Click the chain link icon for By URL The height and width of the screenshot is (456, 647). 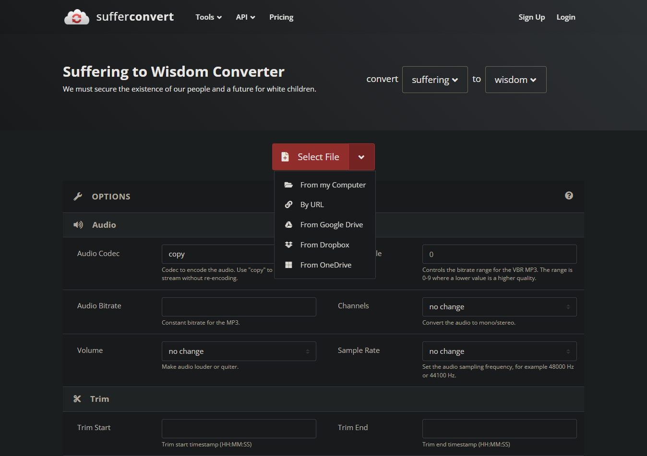288,205
